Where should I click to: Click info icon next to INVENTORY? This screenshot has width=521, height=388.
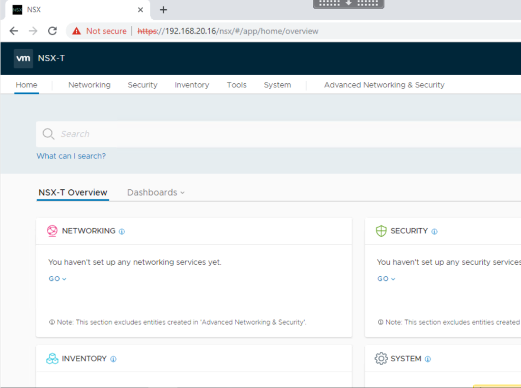(113, 359)
